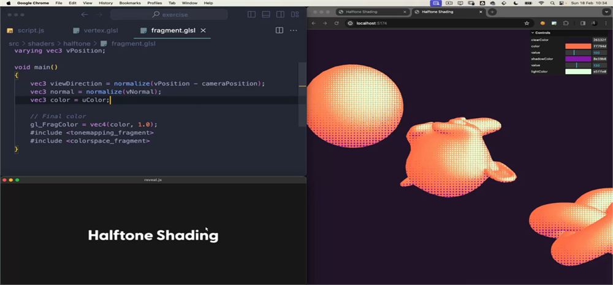This screenshot has height=285, width=613.
Task: Open the lightColor swatch
Action: pyautogui.click(x=578, y=72)
